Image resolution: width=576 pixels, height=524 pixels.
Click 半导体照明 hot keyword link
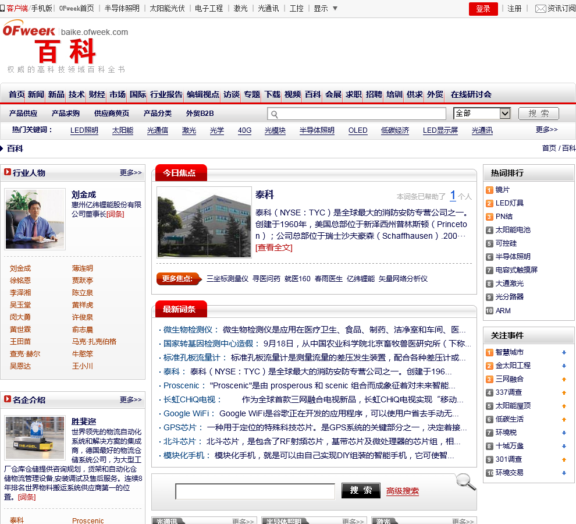tap(317, 130)
